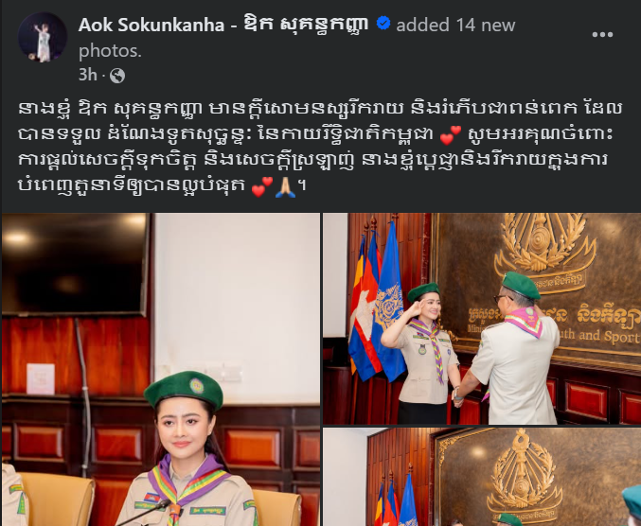The image size is (641, 526).
Task: Open the photo of the woman saluting
Action: click(482, 319)
